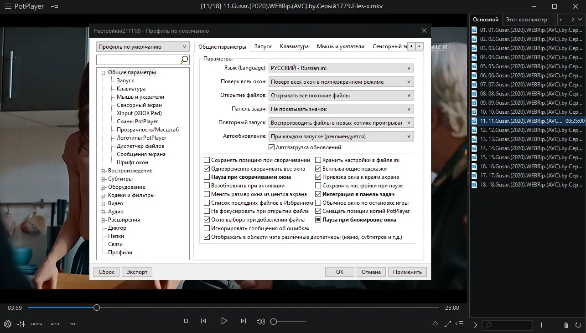Image resolution: width=586 pixels, height=333 pixels.
Task: Click the 2CH audio channel indicator
Action: point(73,324)
